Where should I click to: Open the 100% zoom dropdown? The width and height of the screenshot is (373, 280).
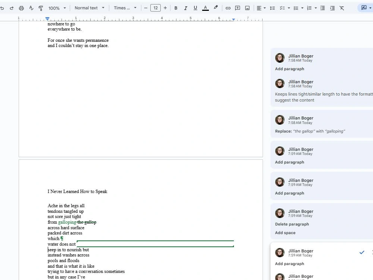(57, 8)
